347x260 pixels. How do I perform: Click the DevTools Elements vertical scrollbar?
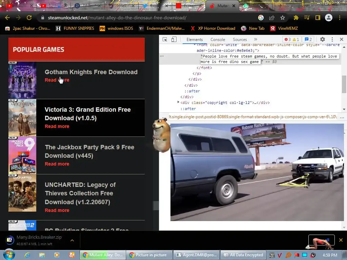344,84
